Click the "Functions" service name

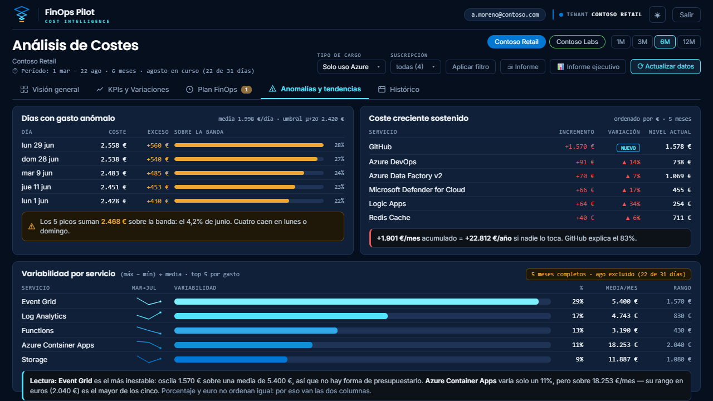coord(38,331)
